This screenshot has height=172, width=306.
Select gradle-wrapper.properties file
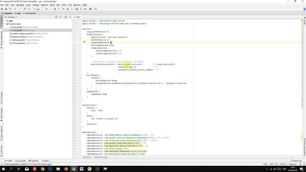[x=29, y=33]
